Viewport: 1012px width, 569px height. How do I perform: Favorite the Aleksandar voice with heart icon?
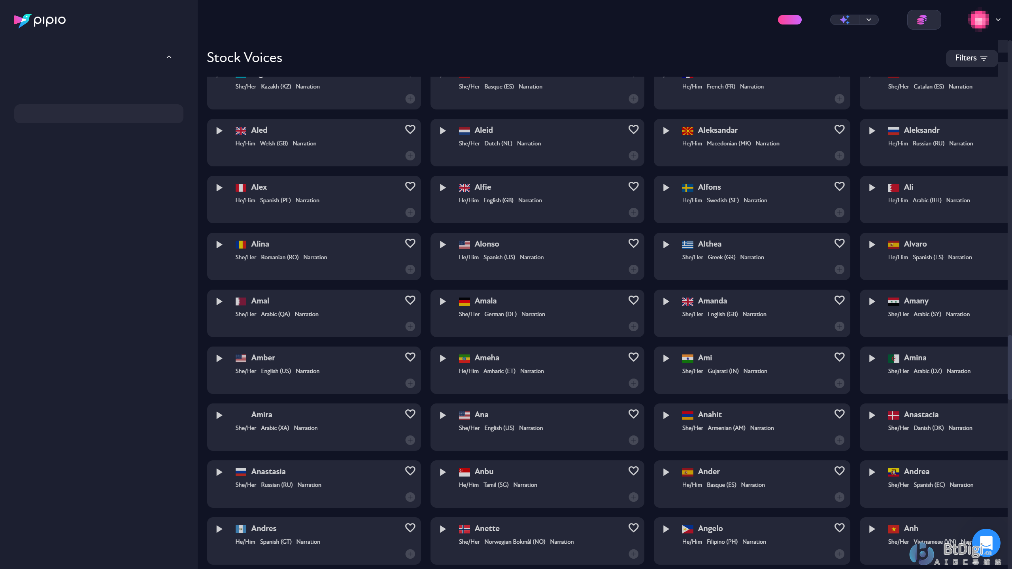coord(839,130)
